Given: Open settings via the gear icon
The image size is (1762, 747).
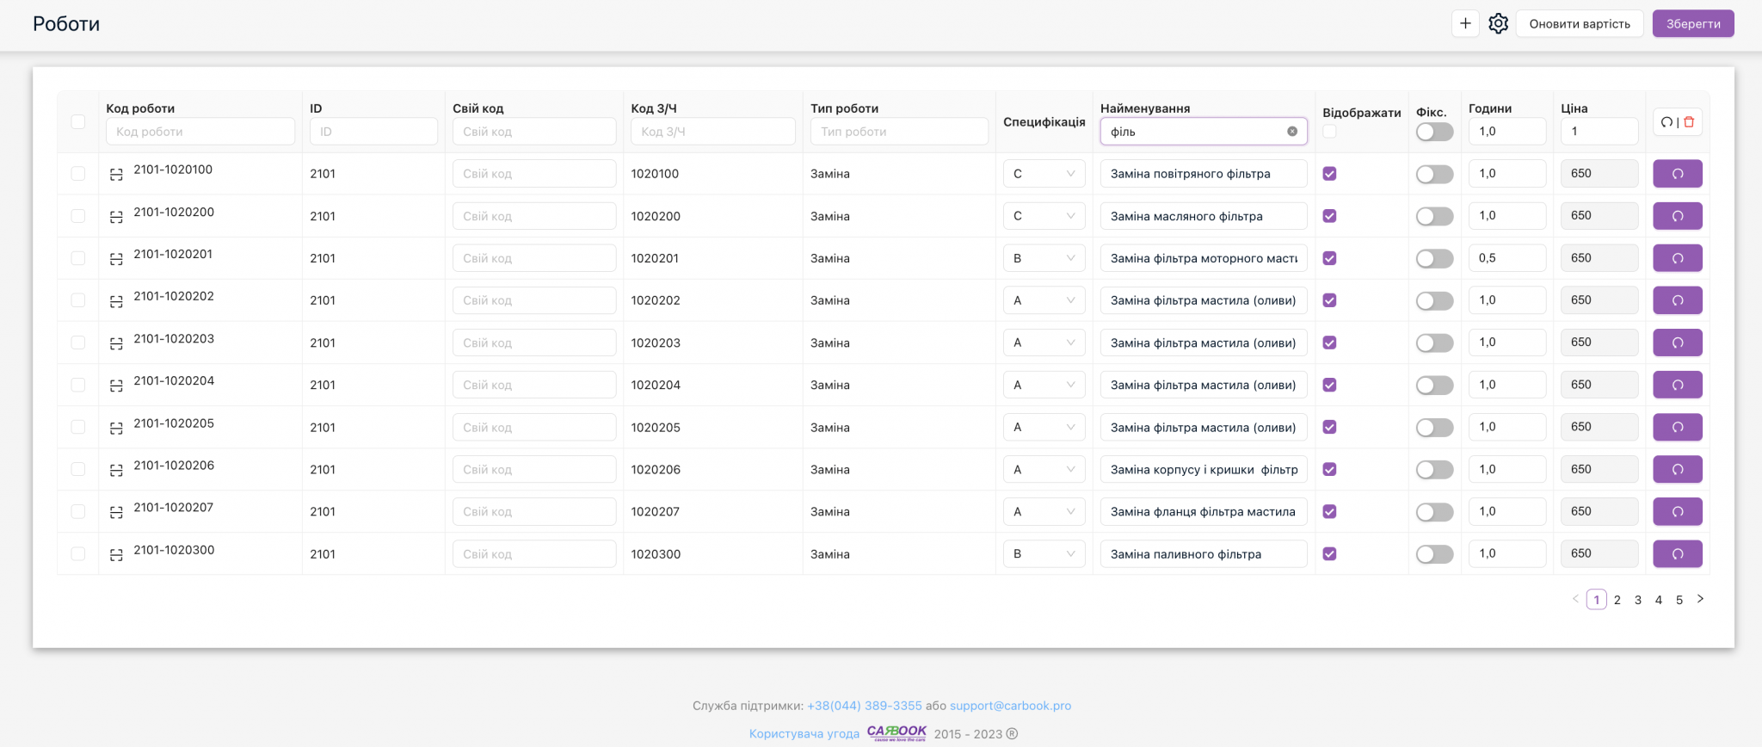Looking at the screenshot, I should (x=1499, y=23).
